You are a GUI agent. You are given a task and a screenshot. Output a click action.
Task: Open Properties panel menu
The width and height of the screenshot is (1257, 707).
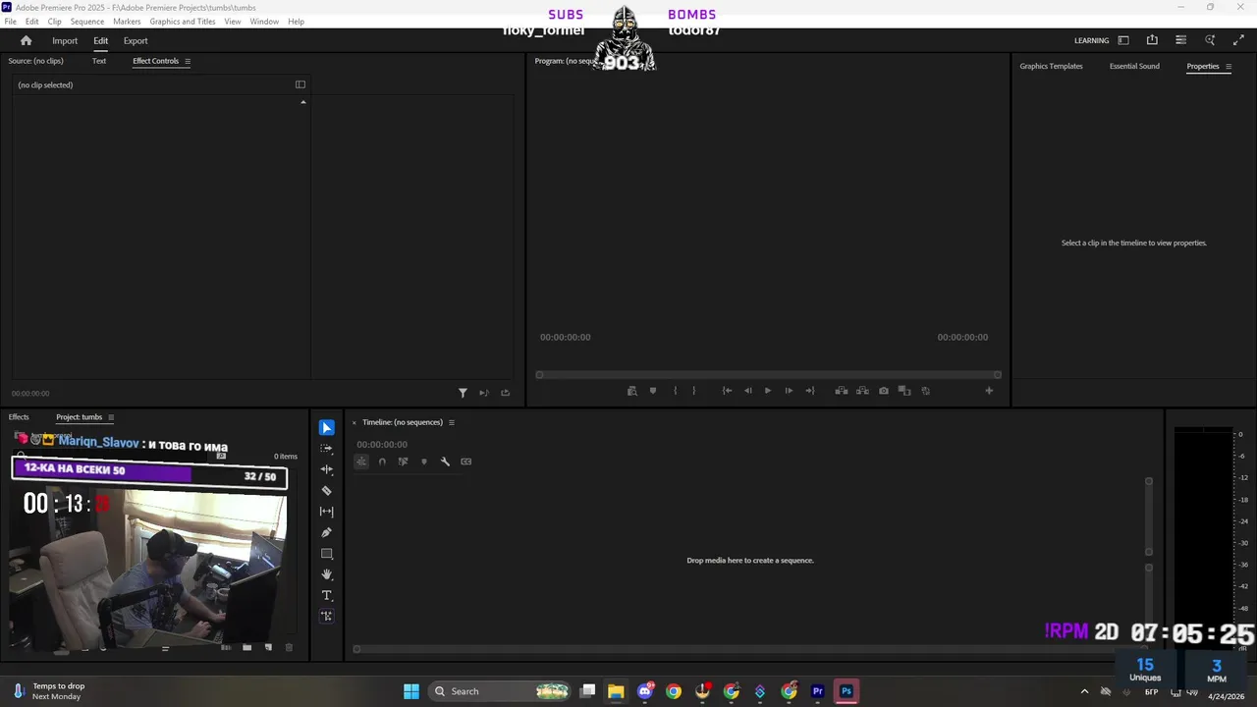point(1229,67)
